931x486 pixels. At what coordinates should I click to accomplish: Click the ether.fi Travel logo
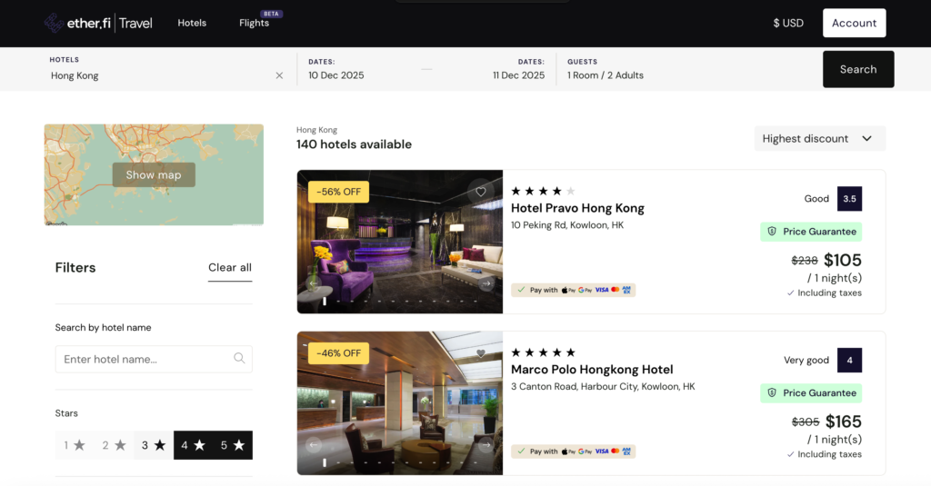(98, 23)
